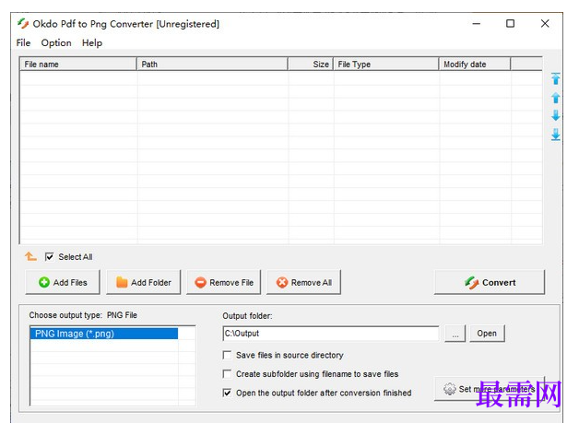Sort list by File Type column
This screenshot has height=423, width=579.
[386, 65]
